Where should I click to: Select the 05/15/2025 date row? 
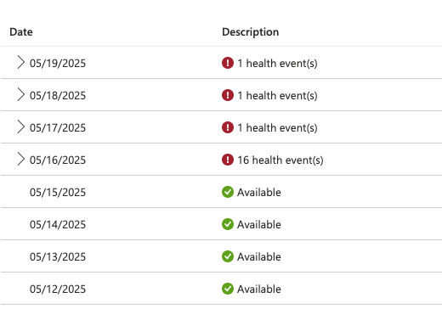(x=221, y=192)
